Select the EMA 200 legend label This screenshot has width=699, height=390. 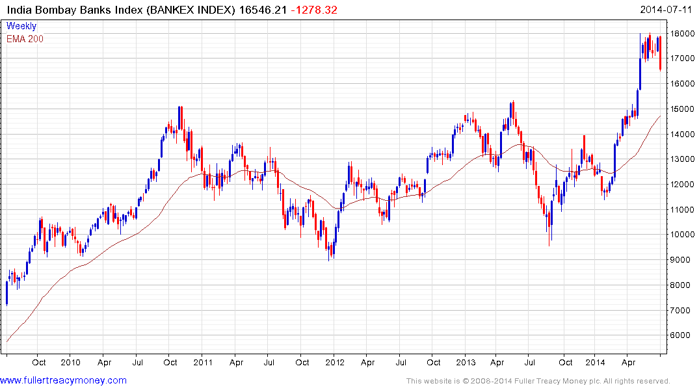(x=25, y=39)
